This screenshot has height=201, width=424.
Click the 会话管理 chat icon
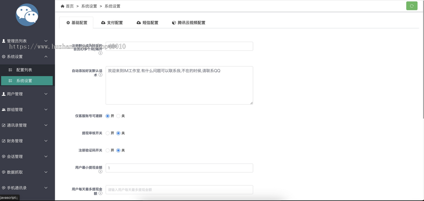tap(4, 156)
